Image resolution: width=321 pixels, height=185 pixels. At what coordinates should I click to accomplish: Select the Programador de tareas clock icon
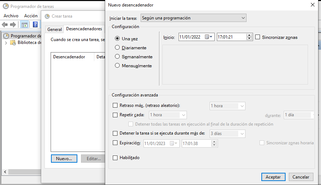[x=6, y=36]
